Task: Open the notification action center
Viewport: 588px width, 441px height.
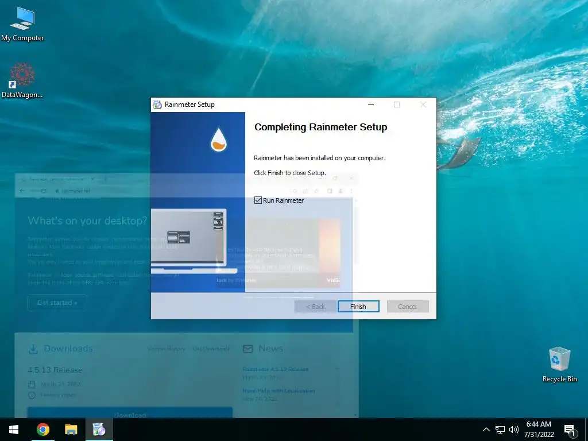Action: pos(570,430)
